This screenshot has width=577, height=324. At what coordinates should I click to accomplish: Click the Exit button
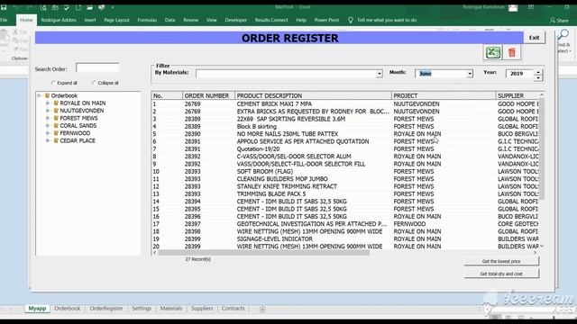point(534,38)
